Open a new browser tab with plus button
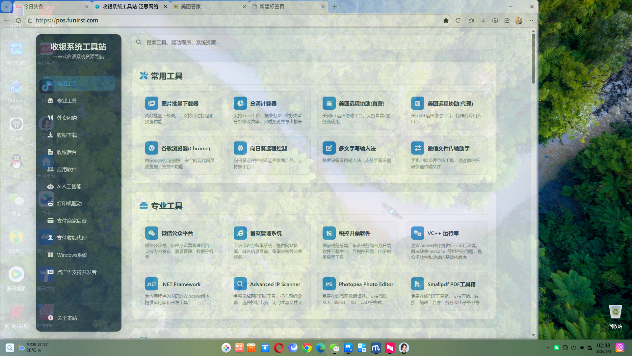 pos(335,7)
